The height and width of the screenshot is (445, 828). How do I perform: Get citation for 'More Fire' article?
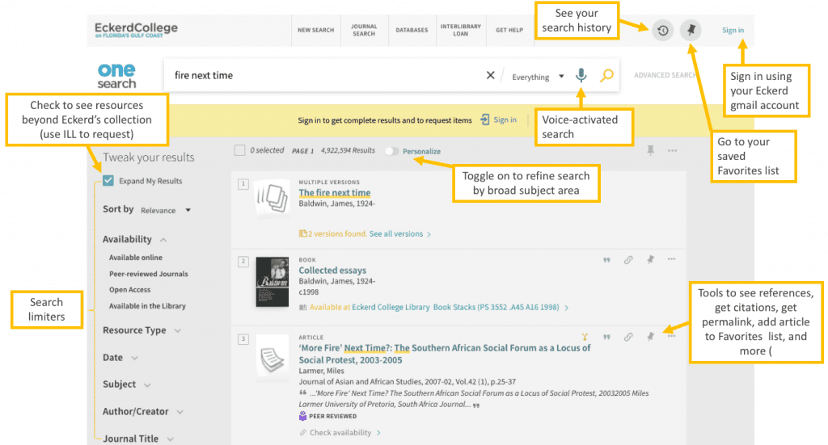[606, 337]
